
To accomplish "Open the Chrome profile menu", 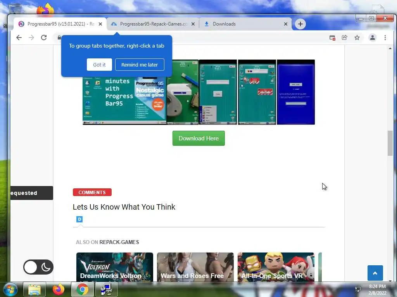I will 373,38.
